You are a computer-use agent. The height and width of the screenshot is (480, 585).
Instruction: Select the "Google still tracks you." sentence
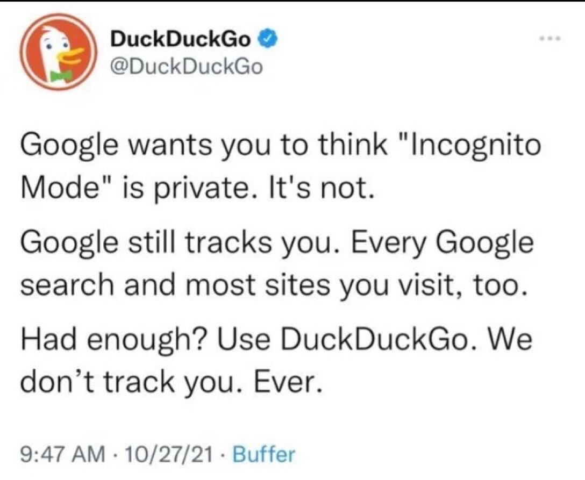click(x=181, y=243)
